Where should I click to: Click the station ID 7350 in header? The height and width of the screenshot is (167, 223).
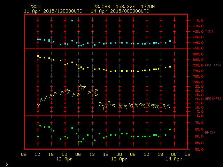pos(34,7)
